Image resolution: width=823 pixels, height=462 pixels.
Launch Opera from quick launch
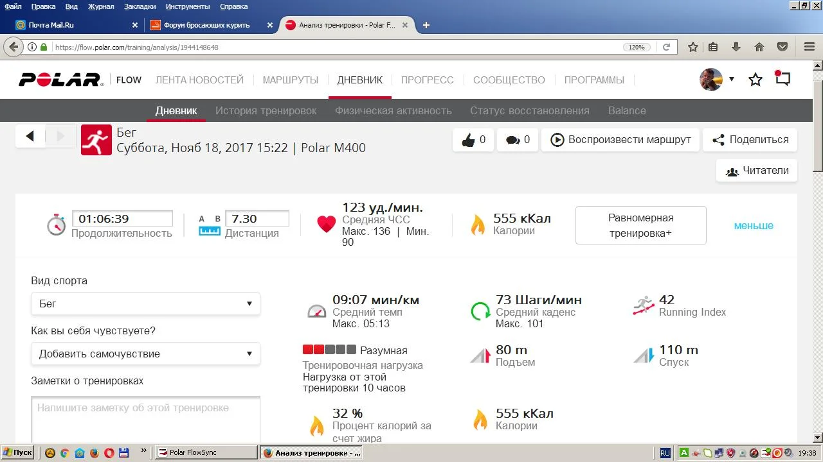[109, 452]
